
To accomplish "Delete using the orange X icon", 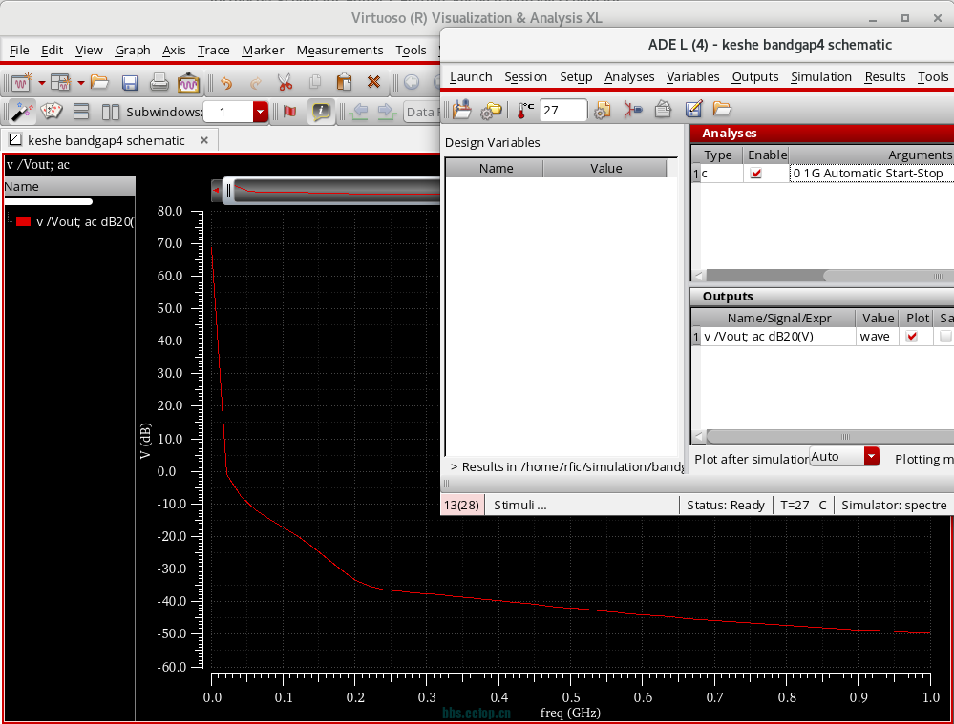I will coord(373,82).
